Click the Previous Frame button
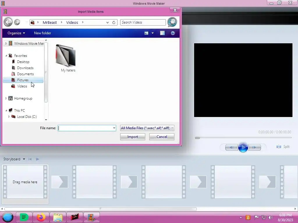 click(x=231, y=147)
